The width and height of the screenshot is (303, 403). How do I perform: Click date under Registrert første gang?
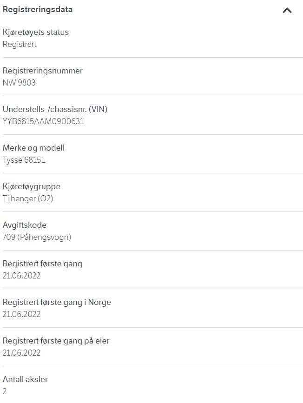click(x=21, y=276)
